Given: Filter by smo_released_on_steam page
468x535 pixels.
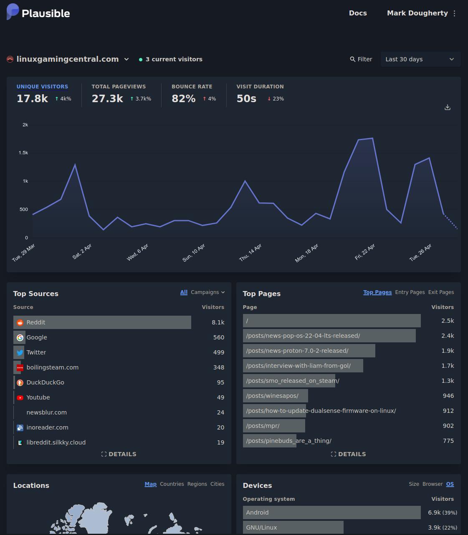Looking at the screenshot, I should coord(349,381).
